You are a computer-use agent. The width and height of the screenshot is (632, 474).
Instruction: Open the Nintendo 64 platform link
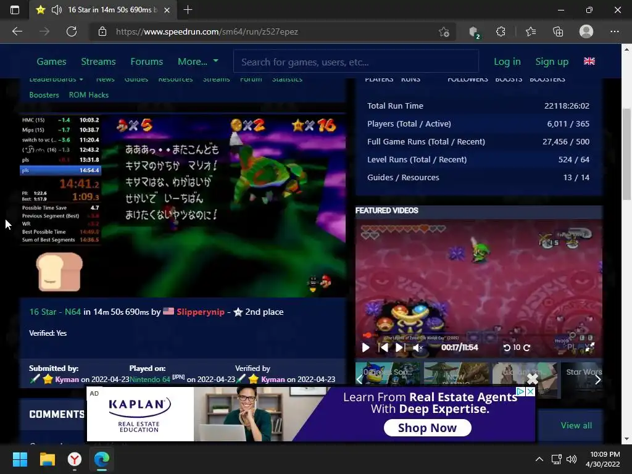pos(150,380)
